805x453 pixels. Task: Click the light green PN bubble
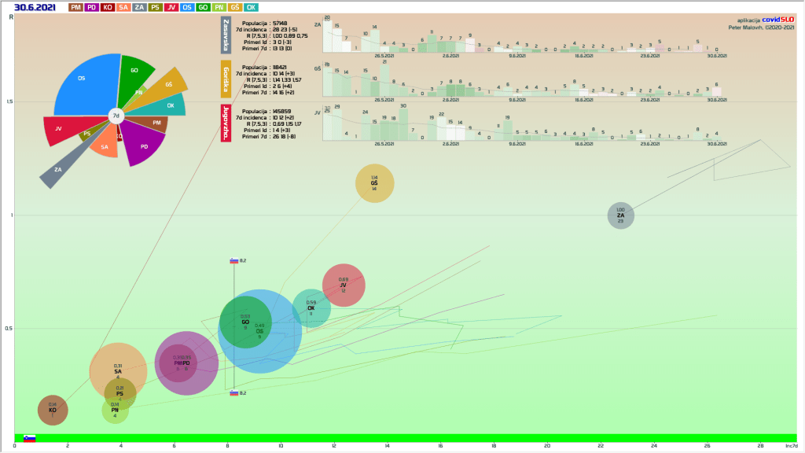pyautogui.click(x=115, y=411)
